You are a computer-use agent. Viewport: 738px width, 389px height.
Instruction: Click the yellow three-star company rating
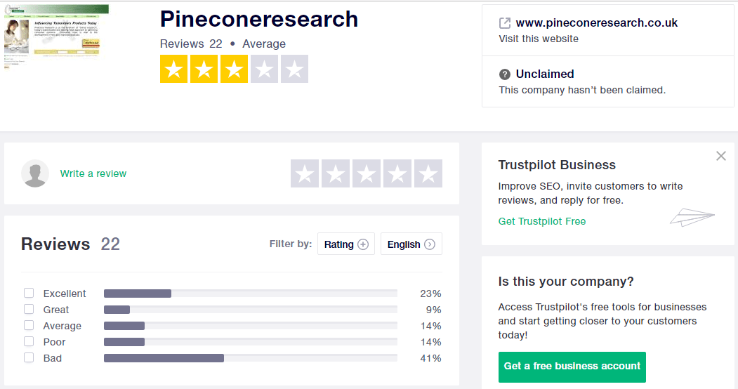pyautogui.click(x=234, y=69)
